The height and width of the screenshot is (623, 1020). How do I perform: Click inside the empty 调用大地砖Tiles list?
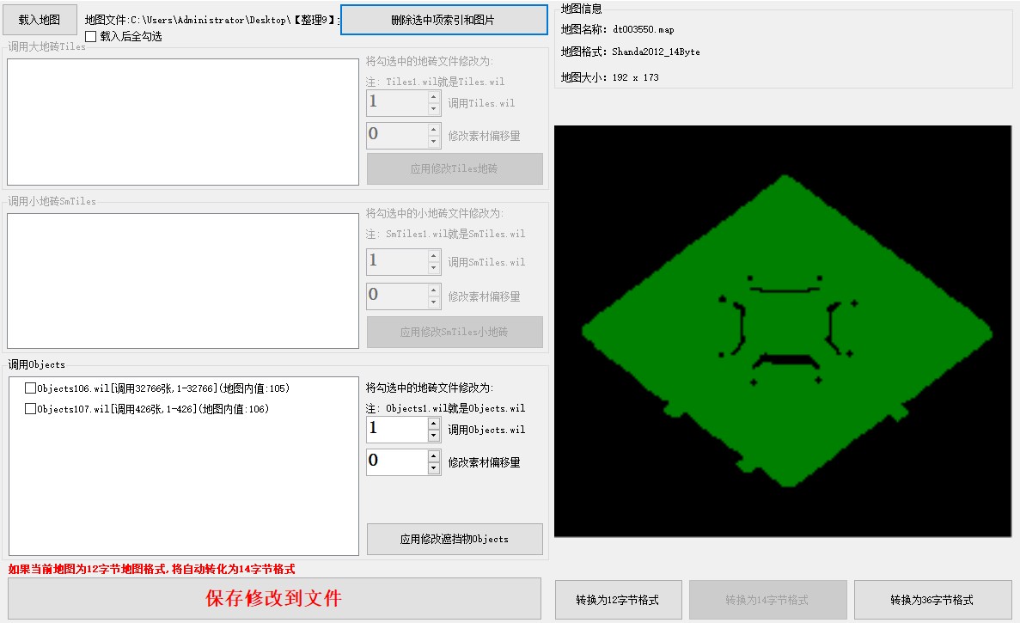click(182, 122)
